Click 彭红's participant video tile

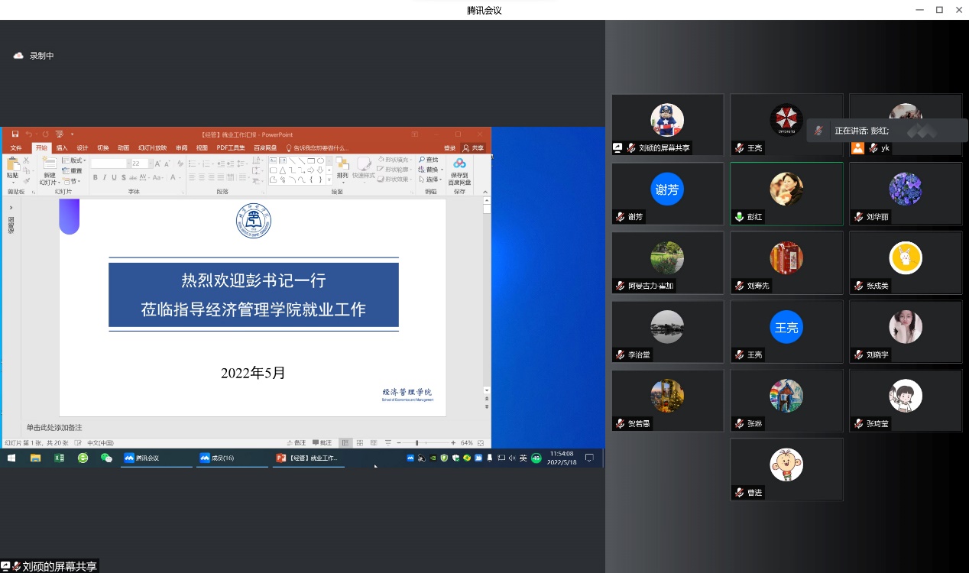(786, 194)
